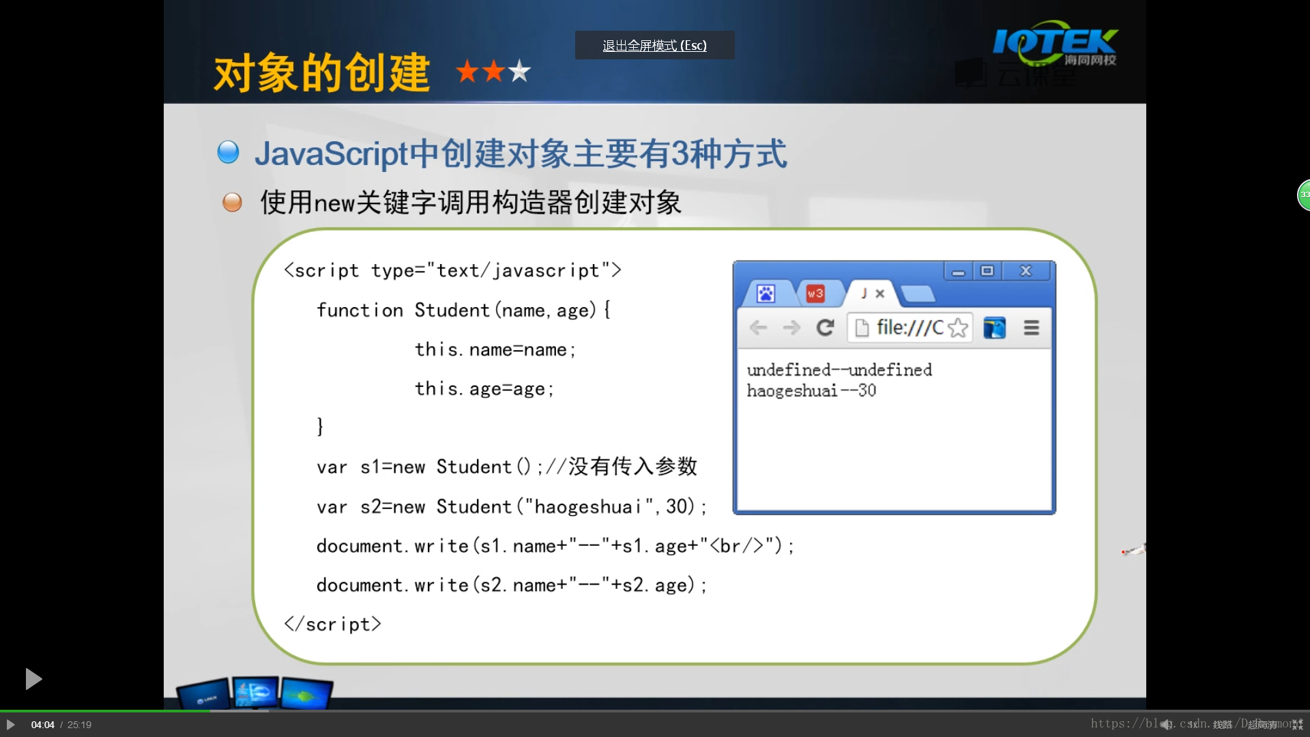The height and width of the screenshot is (737, 1310).
Task: Click the blue bullet beside JavaScript heading
Action: pos(228,152)
